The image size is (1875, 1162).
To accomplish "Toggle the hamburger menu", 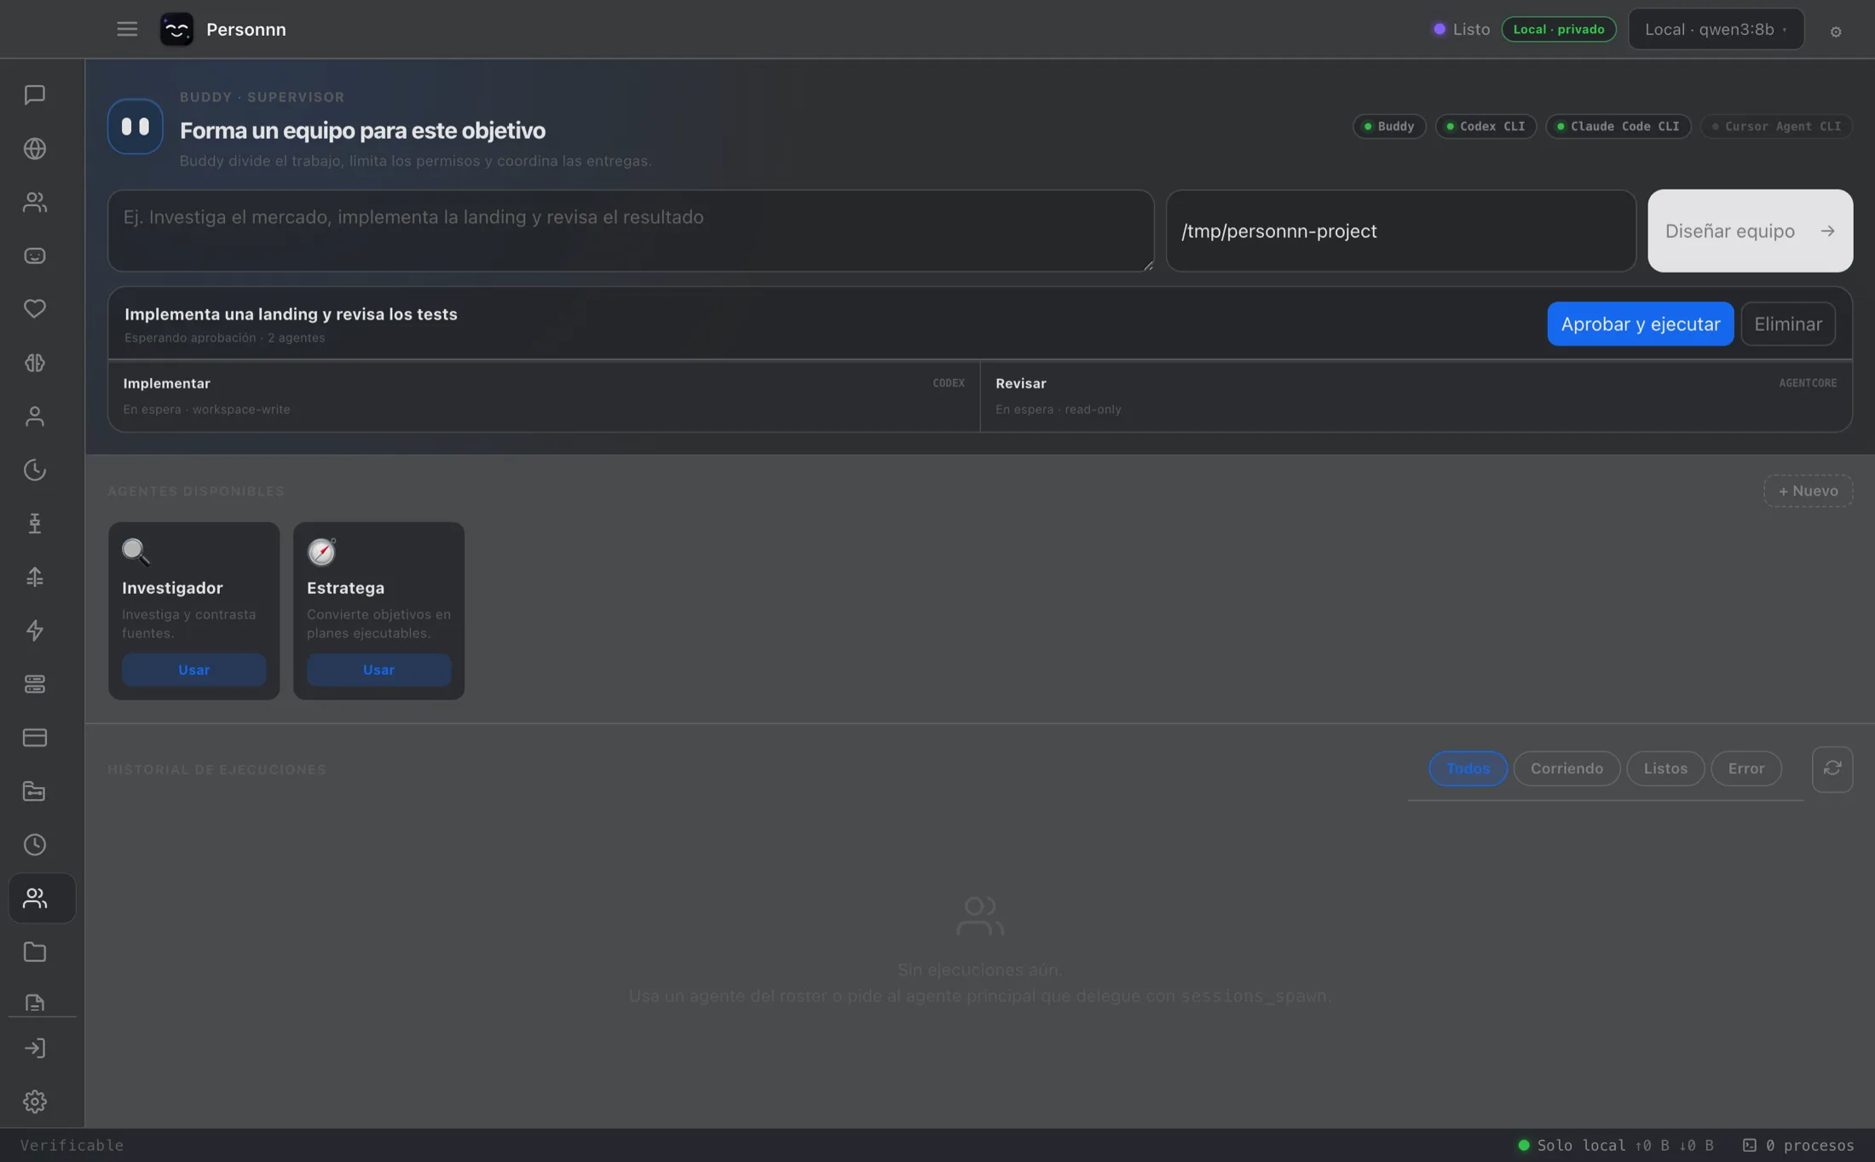I will [x=127, y=29].
